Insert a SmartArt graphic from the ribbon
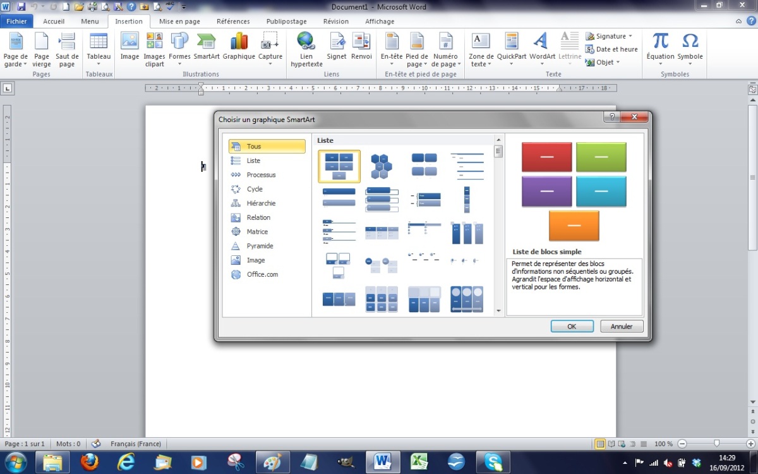Screen dimensions: 758x474 tap(206, 47)
